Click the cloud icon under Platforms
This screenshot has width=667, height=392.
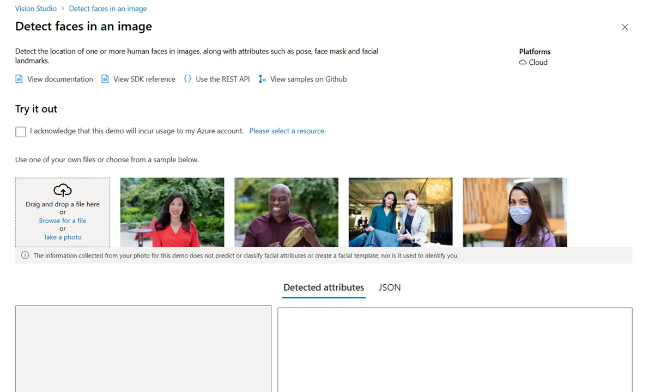coord(523,62)
